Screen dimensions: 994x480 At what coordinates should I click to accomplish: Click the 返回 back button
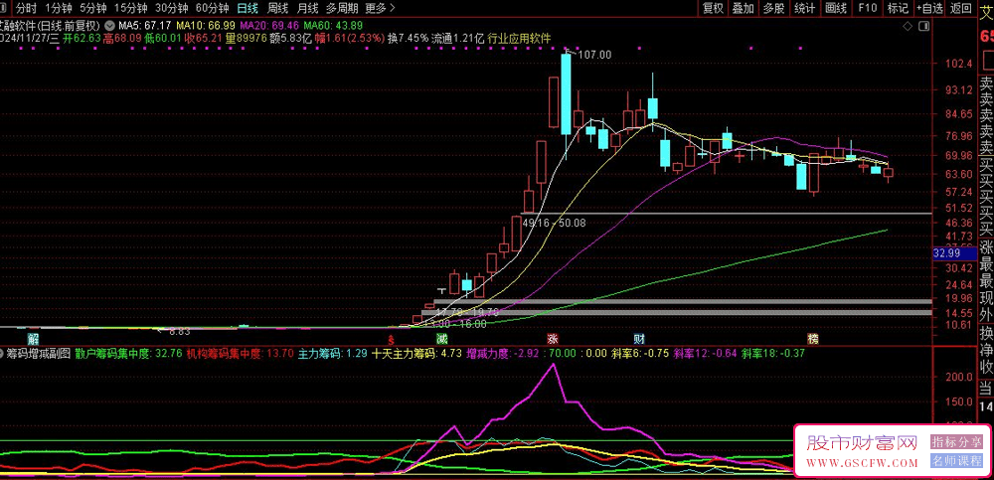961,8
